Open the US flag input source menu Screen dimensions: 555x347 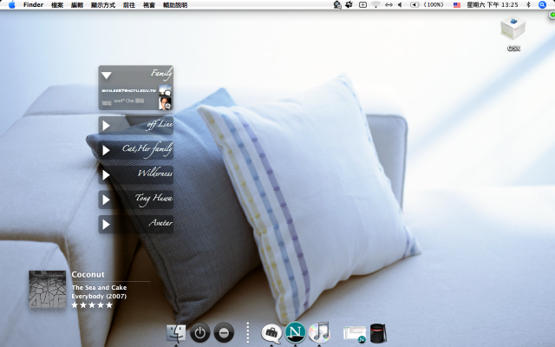click(x=457, y=5)
